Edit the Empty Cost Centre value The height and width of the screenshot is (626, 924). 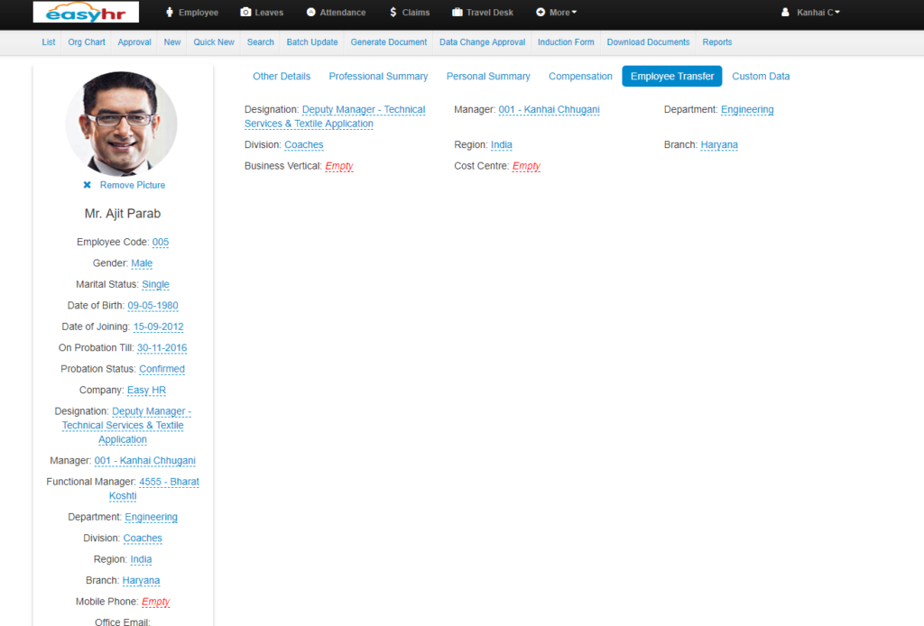(x=526, y=166)
